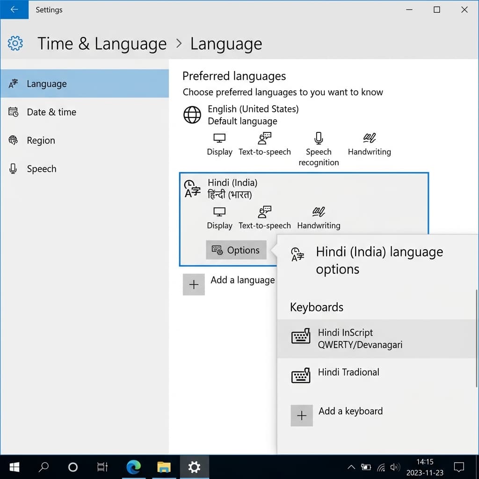The width and height of the screenshot is (479, 479).
Task: Click the Region globe icon in sidebar
Action: (13, 140)
